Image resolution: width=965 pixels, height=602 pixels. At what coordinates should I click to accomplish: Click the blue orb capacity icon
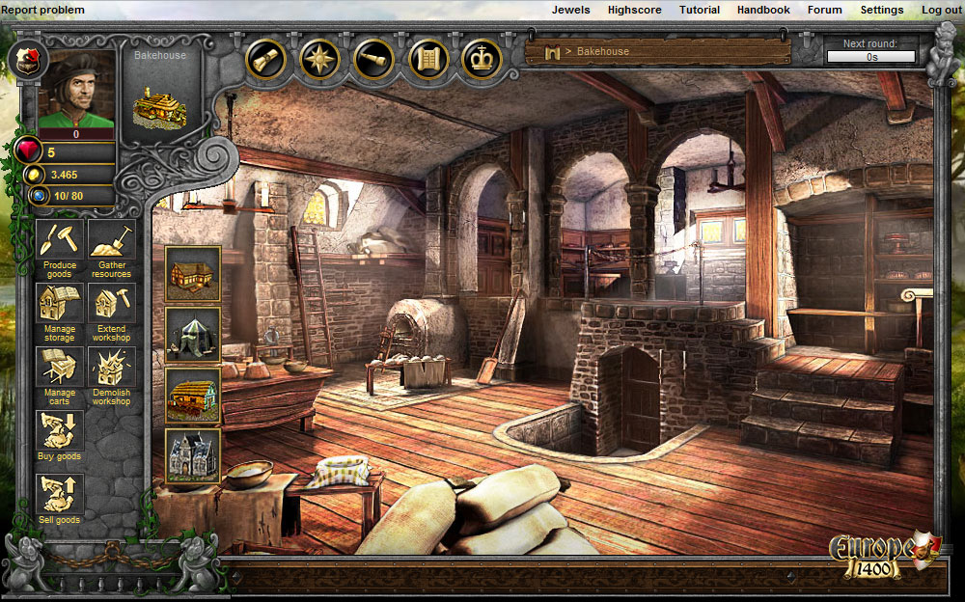click(39, 197)
